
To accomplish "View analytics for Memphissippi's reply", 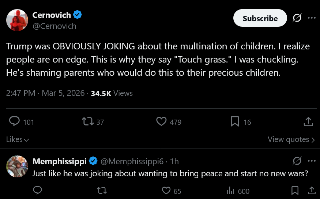I will [230, 190].
